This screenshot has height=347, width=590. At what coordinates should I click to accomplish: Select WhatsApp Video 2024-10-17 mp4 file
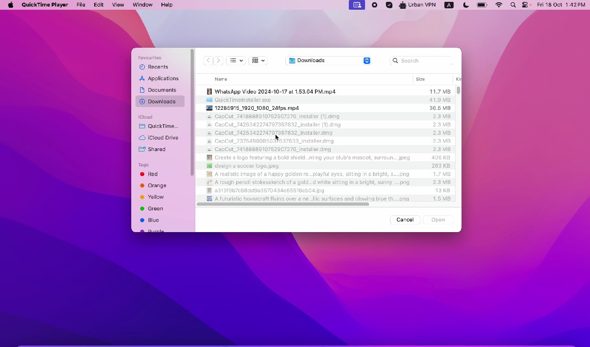(x=325, y=92)
